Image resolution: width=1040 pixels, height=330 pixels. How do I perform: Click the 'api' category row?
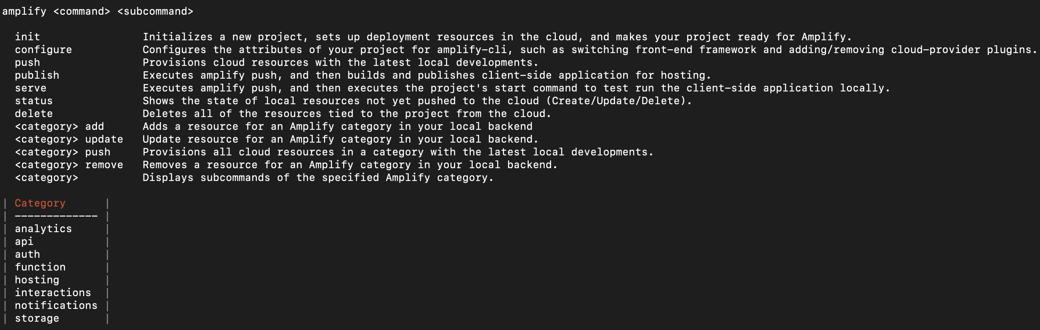click(24, 241)
